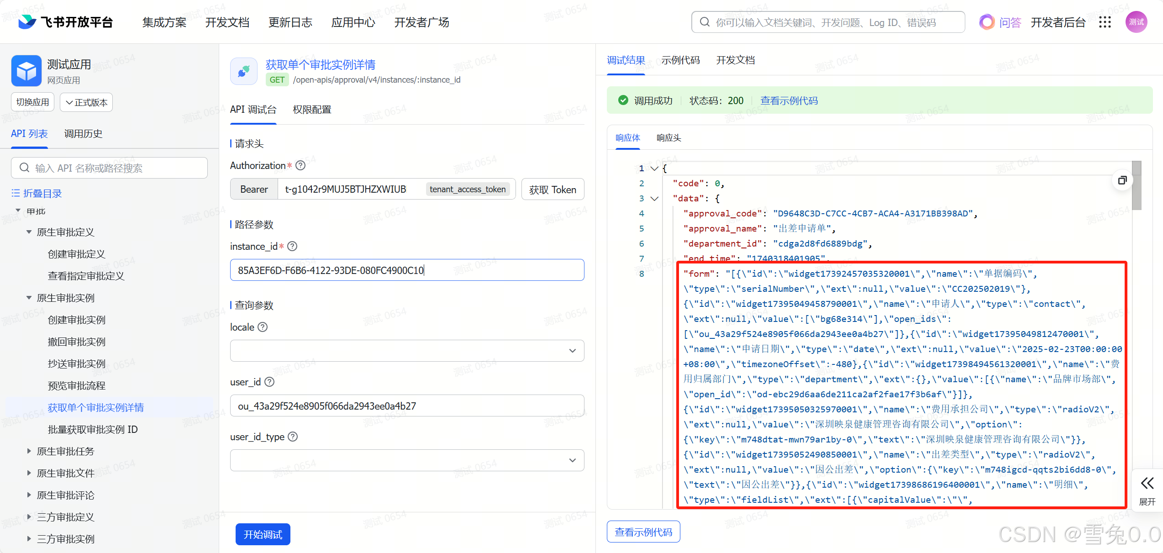Open 开发文档 in top navigation
This screenshot has width=1163, height=553.
point(227,22)
